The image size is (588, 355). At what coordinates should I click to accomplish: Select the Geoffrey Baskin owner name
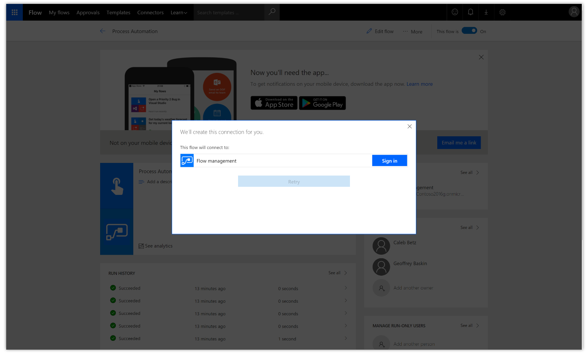coord(410,264)
